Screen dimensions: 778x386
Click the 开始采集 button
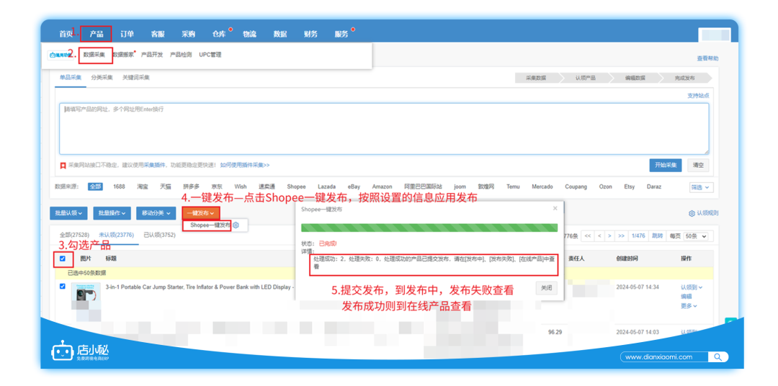click(665, 165)
